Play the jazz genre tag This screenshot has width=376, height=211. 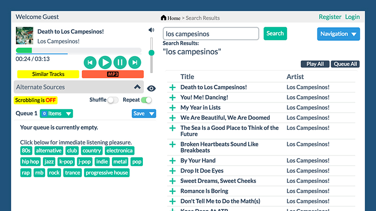click(x=49, y=161)
